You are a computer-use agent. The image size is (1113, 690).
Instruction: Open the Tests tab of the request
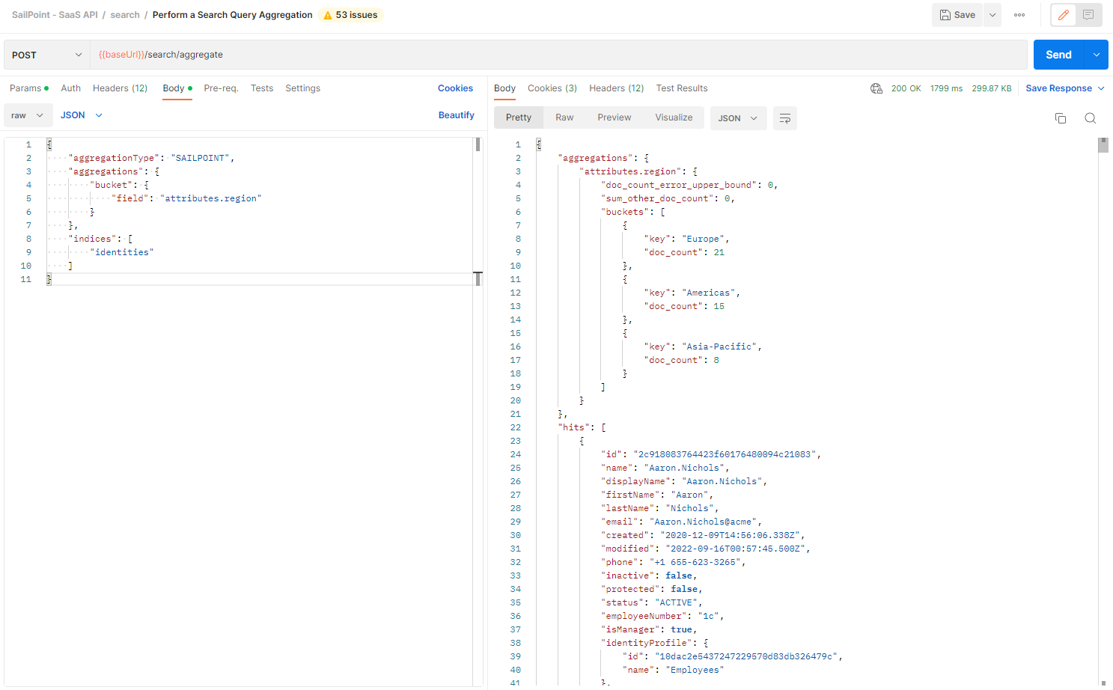coord(261,88)
